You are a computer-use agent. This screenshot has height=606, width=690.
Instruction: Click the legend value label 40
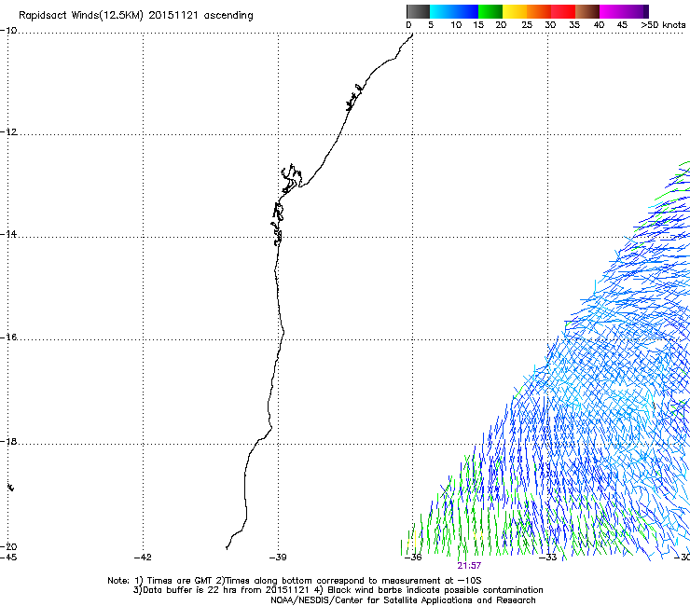coord(599,25)
